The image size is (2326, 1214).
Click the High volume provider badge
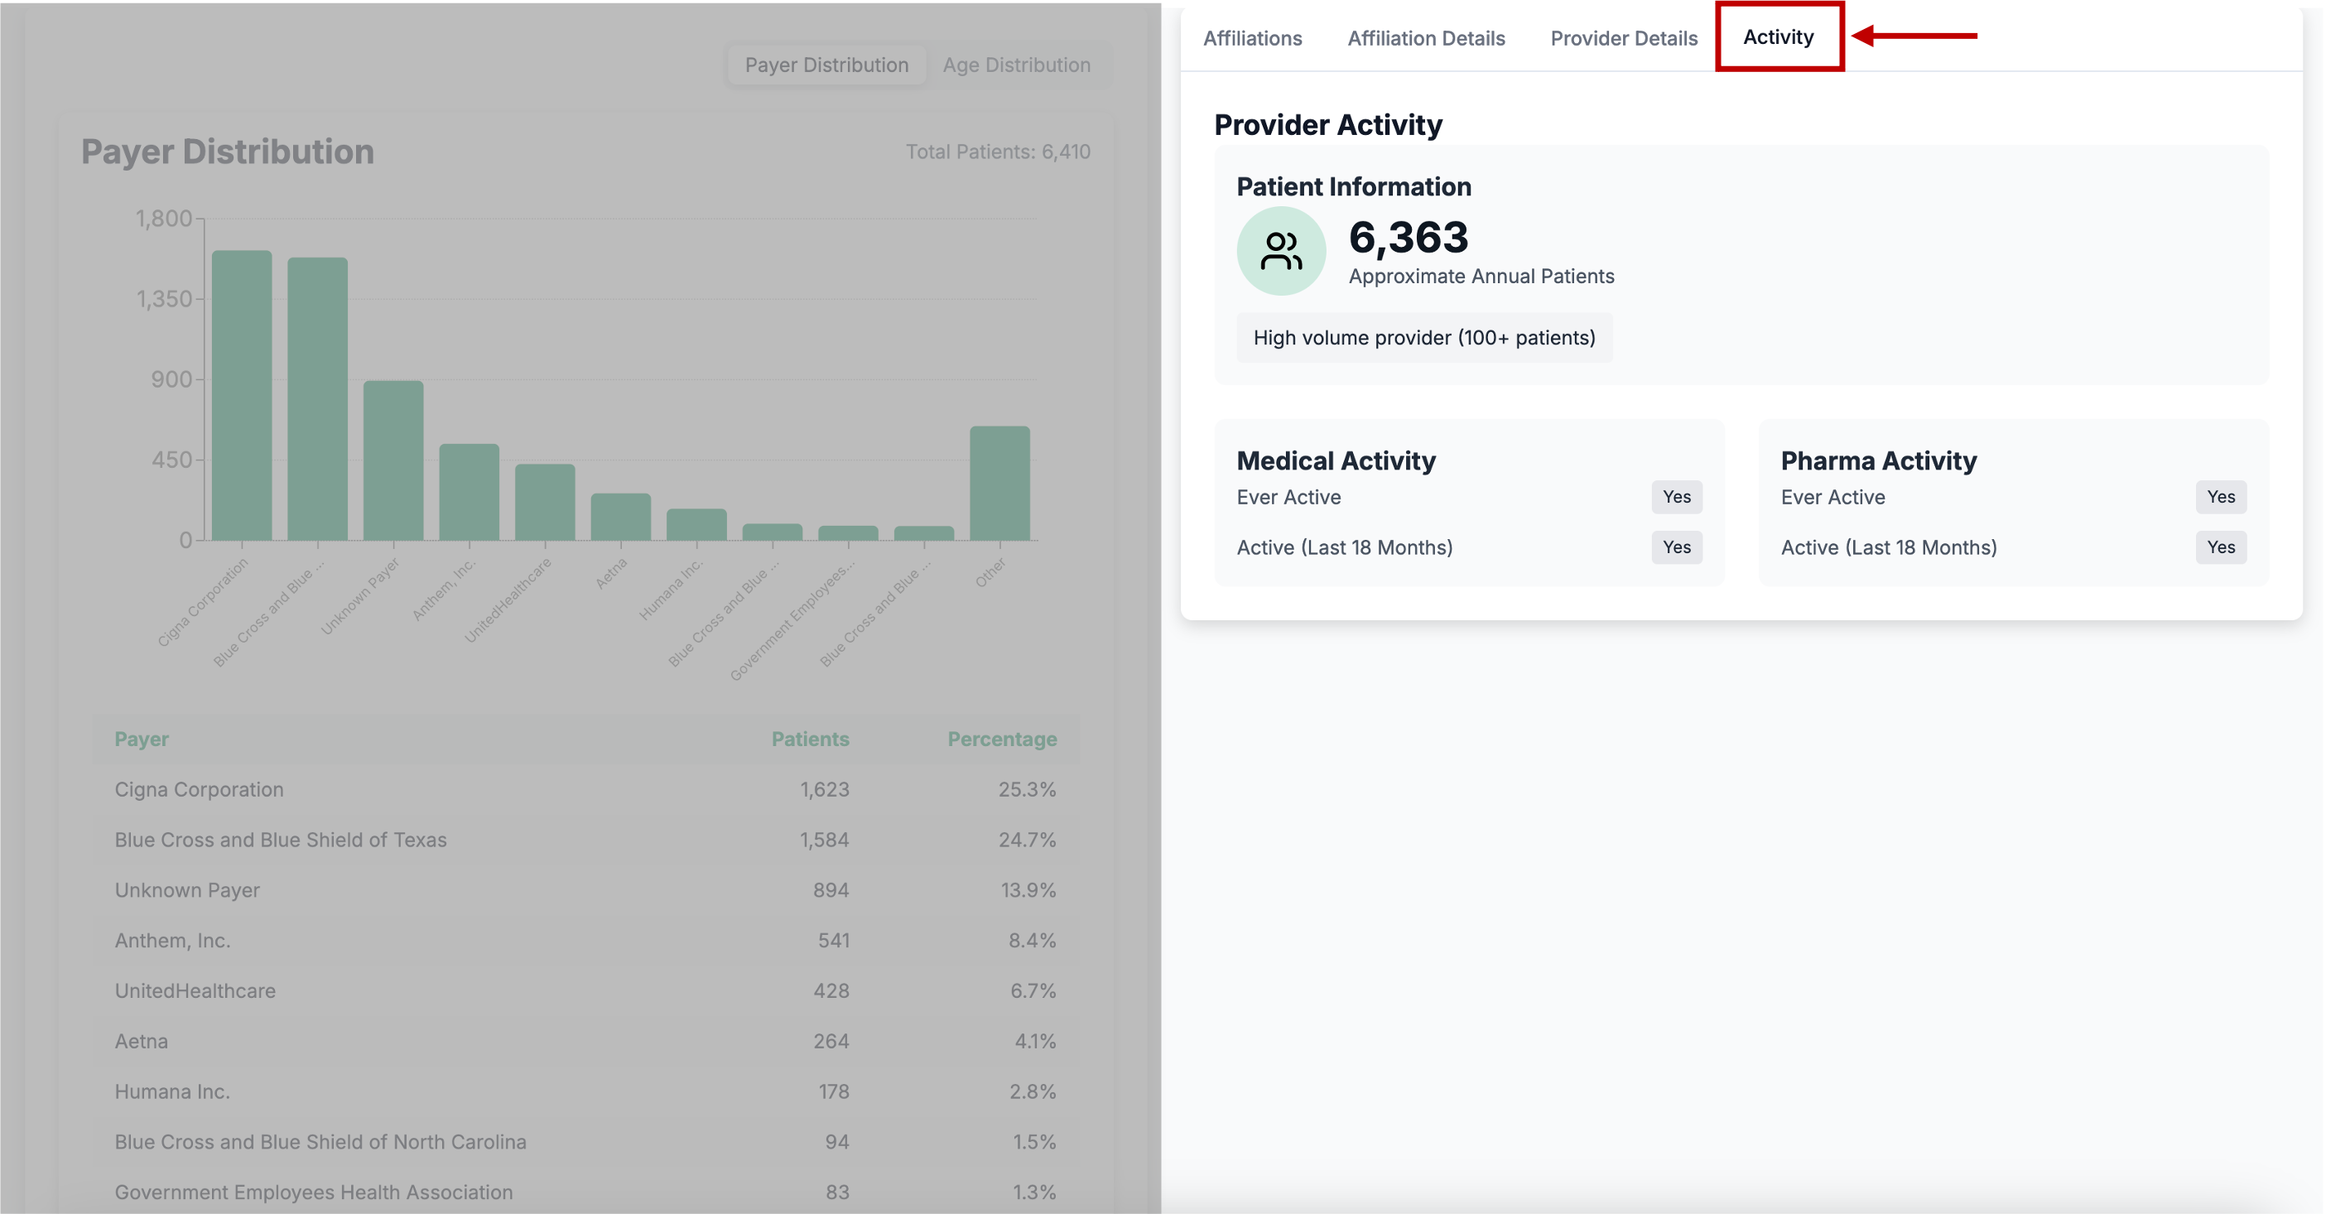1423,338
